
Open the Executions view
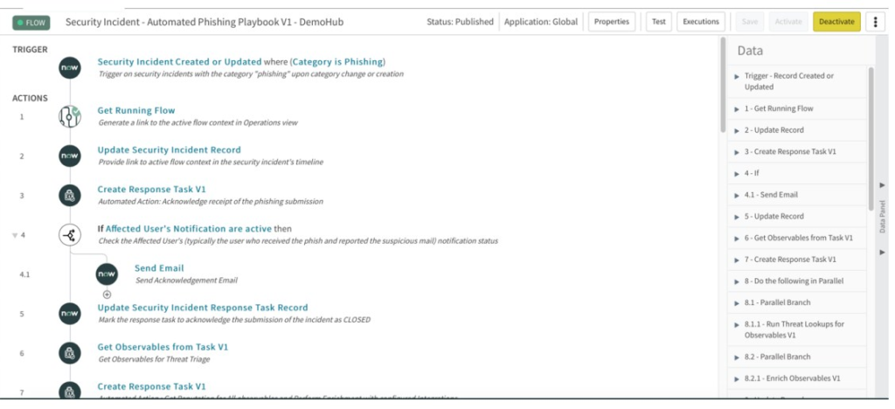(x=700, y=22)
